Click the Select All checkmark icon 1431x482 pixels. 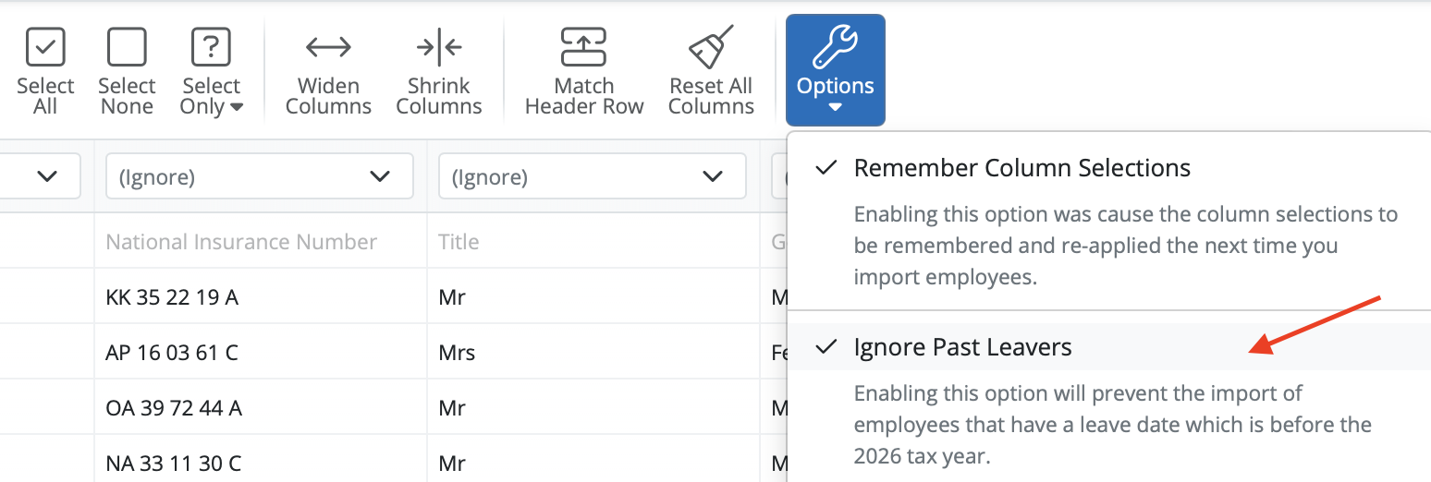coord(45,47)
